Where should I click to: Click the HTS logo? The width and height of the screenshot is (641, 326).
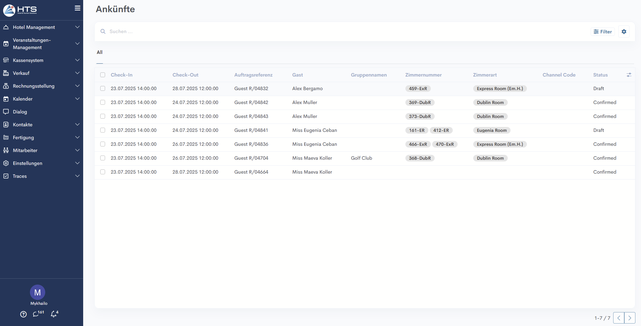pos(20,10)
